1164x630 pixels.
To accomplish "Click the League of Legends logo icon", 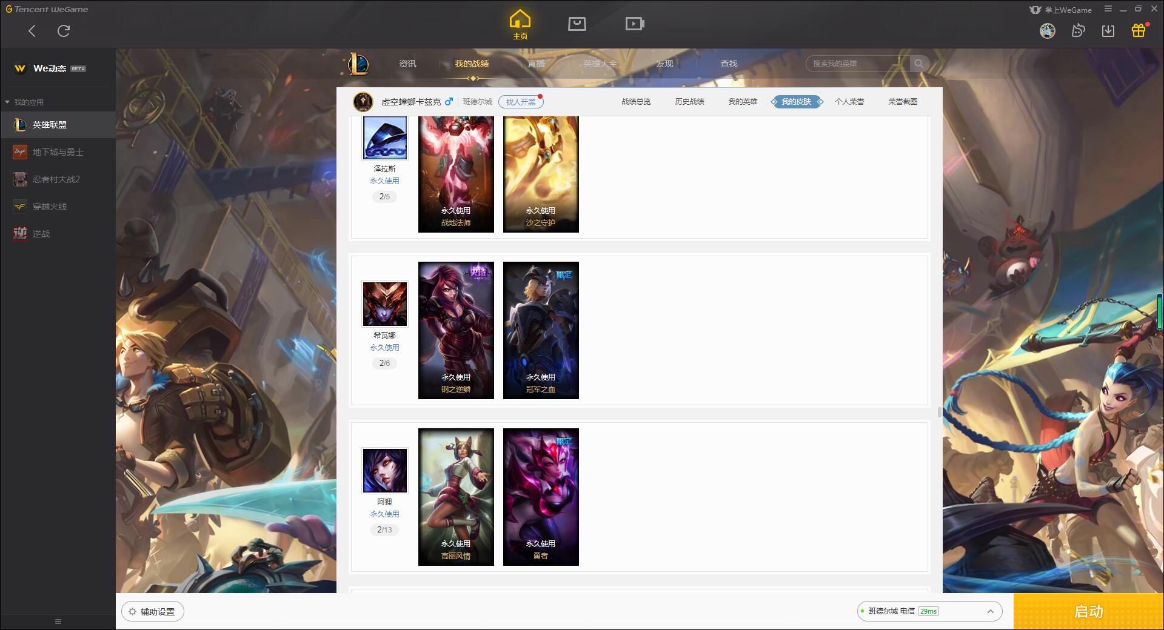I will click(358, 64).
